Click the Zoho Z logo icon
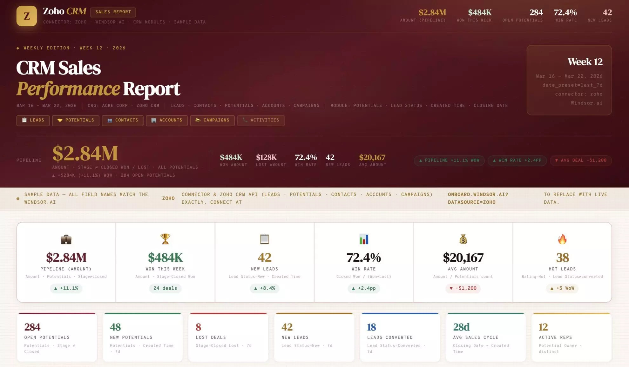 click(x=27, y=16)
